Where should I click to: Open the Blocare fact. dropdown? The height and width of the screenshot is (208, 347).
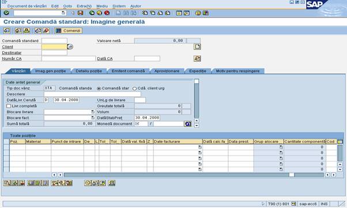92,118
